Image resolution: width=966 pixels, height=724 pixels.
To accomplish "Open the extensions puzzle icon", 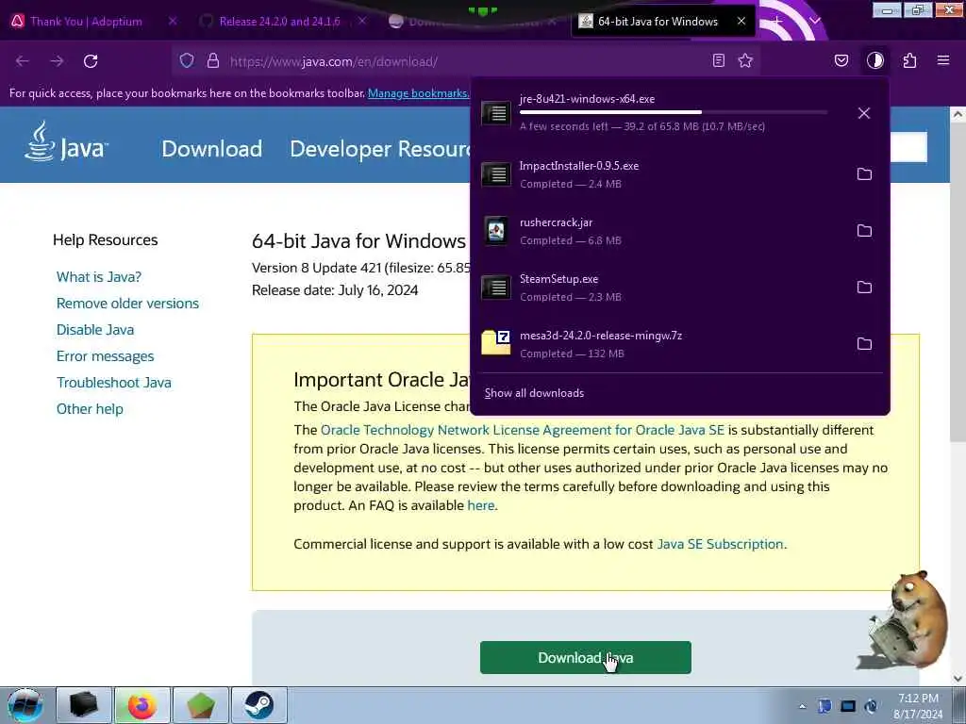I will tap(909, 60).
